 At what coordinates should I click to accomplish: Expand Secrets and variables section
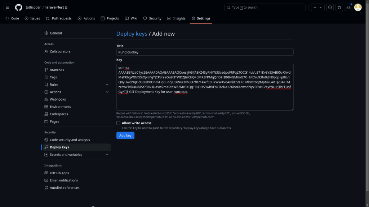(x=107, y=155)
